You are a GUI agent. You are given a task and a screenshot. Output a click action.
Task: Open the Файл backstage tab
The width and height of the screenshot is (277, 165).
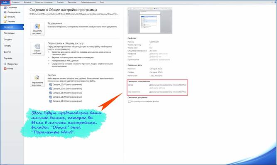pos(5,2)
